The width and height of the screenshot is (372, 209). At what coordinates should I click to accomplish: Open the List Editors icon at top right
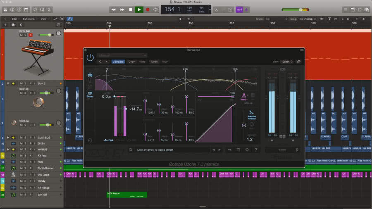(346, 10)
